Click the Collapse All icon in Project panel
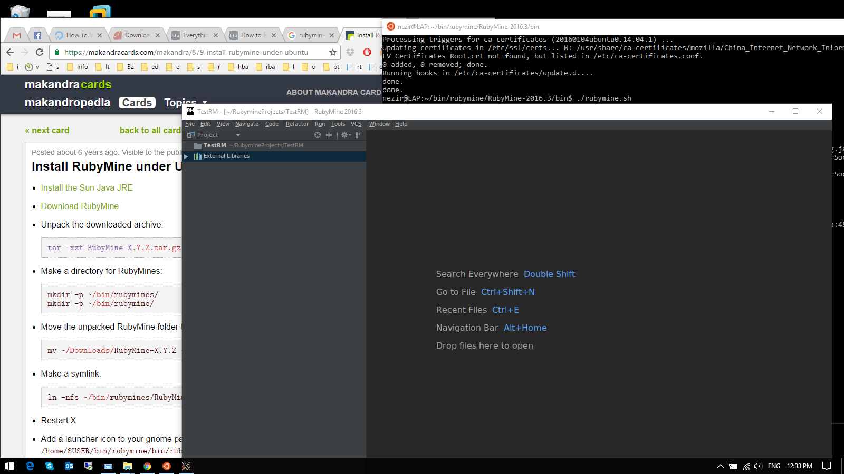 tap(329, 135)
